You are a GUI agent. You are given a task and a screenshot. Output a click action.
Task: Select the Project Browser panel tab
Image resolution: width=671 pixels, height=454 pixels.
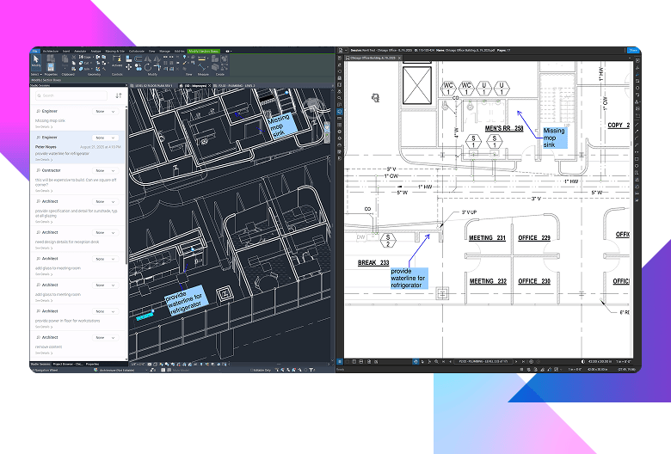tap(69, 364)
